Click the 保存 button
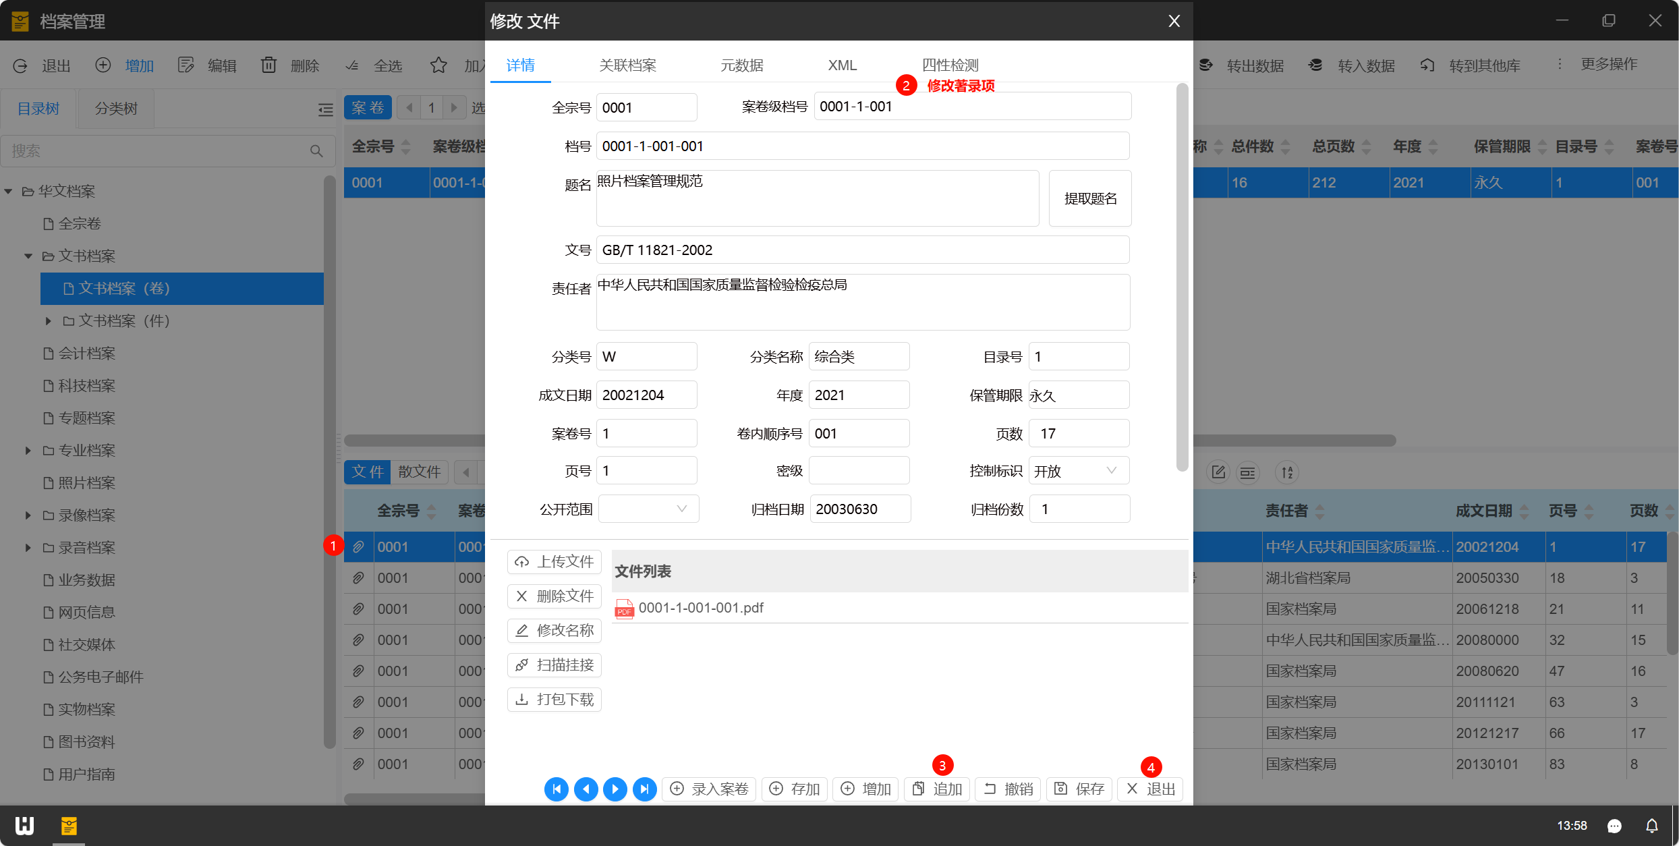The height and width of the screenshot is (846, 1679). pyautogui.click(x=1079, y=789)
